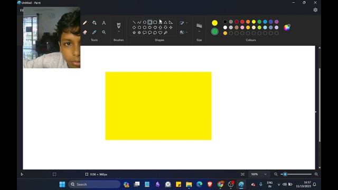Select the Magnifier tool
338x190 pixels.
click(x=104, y=32)
